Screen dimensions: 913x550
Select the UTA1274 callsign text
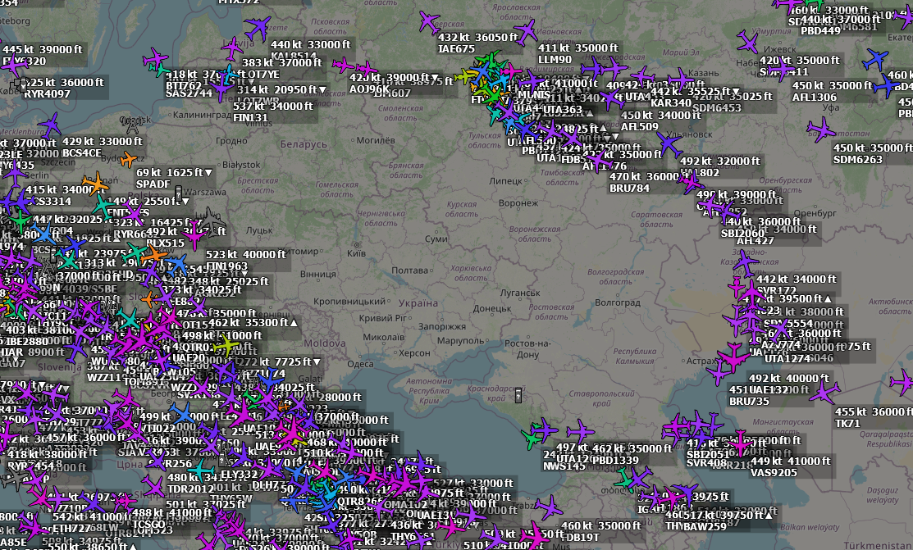click(x=787, y=359)
